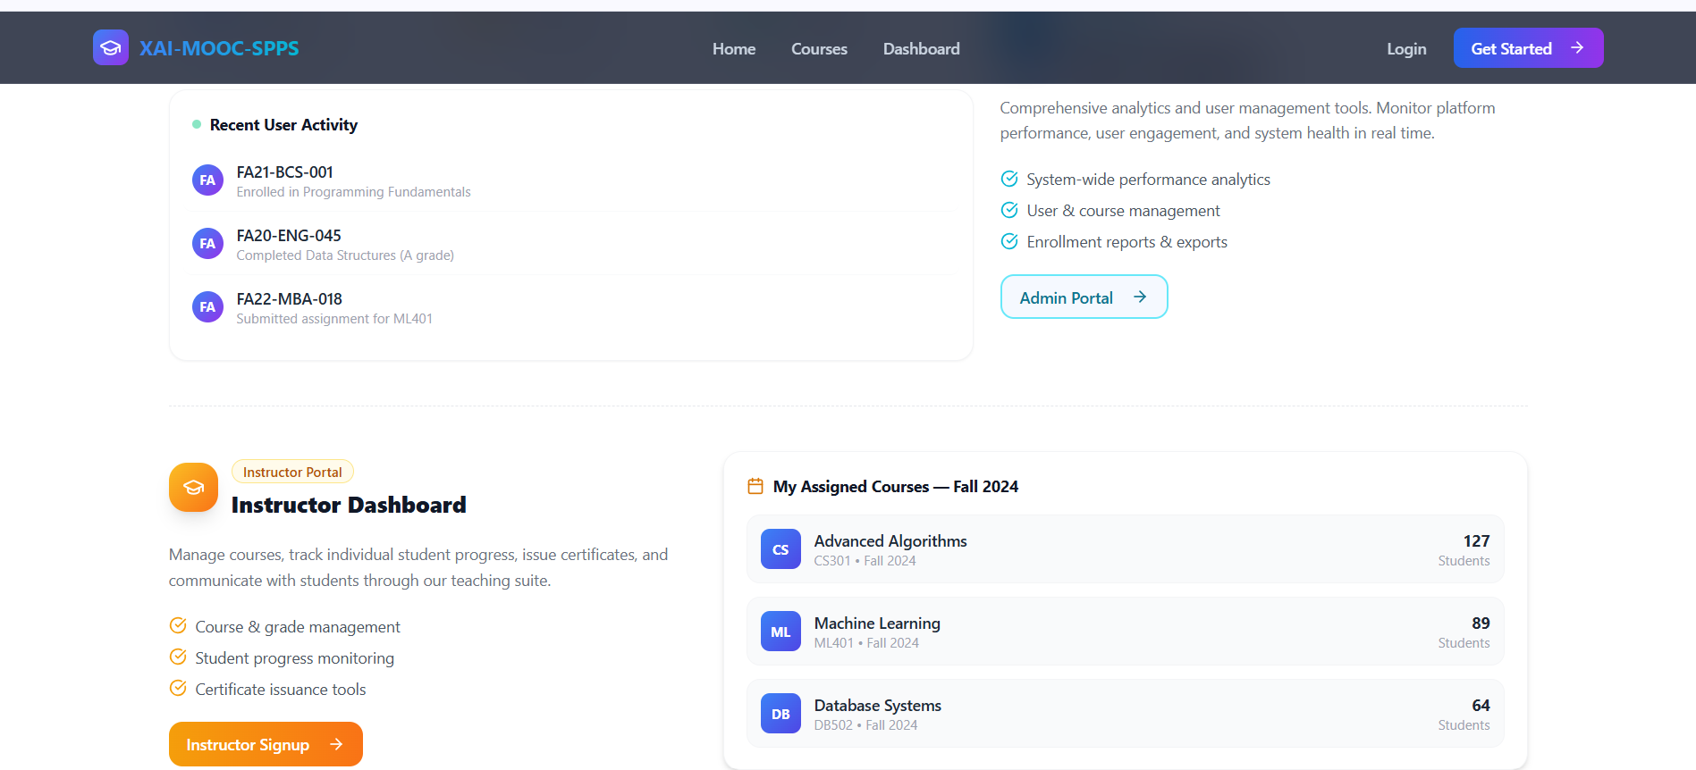Viewport: 1696px width, 770px height.
Task: Click checkmark icon for Enrollment reports & exports
Action: (x=1009, y=241)
